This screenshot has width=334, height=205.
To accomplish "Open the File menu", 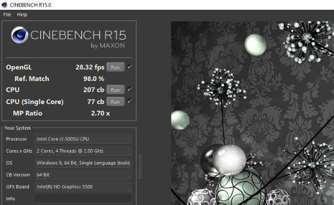I will pyautogui.click(x=7, y=15).
